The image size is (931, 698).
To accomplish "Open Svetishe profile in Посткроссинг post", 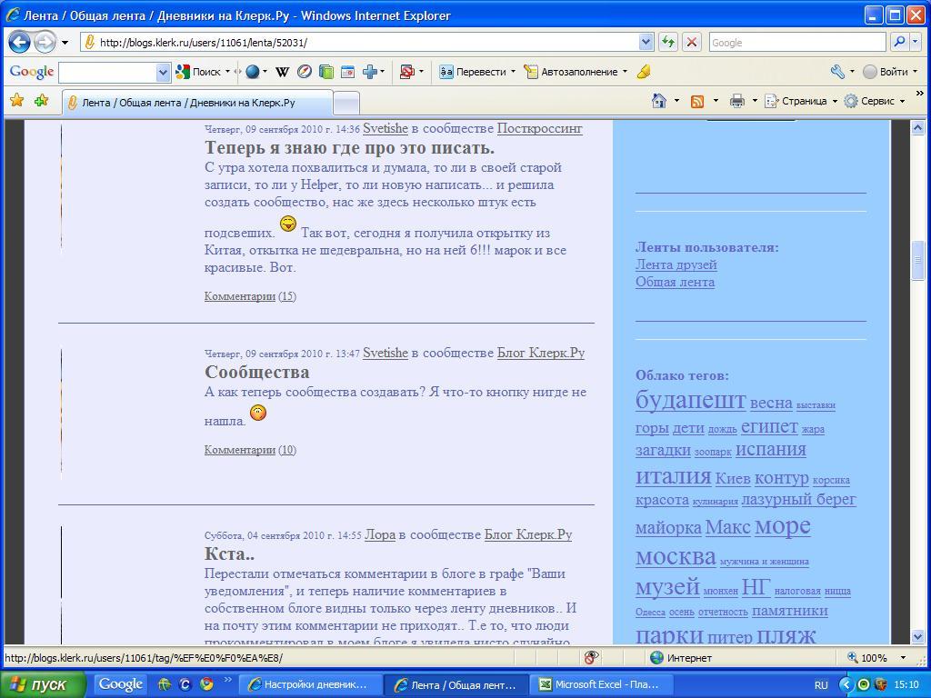I will tap(385, 128).
